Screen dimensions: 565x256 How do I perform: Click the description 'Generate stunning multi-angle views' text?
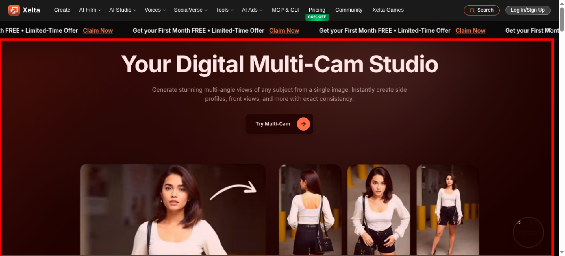[279, 94]
